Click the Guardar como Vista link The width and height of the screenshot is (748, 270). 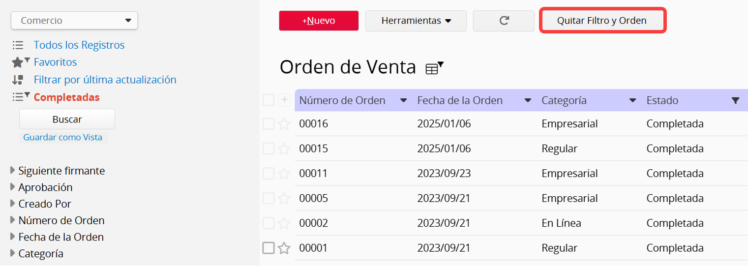[x=63, y=137]
